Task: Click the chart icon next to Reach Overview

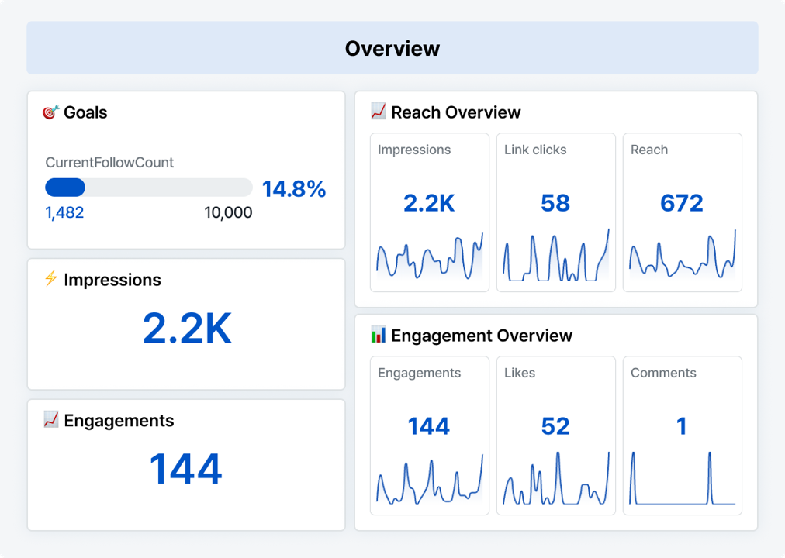Action: pyautogui.click(x=377, y=112)
